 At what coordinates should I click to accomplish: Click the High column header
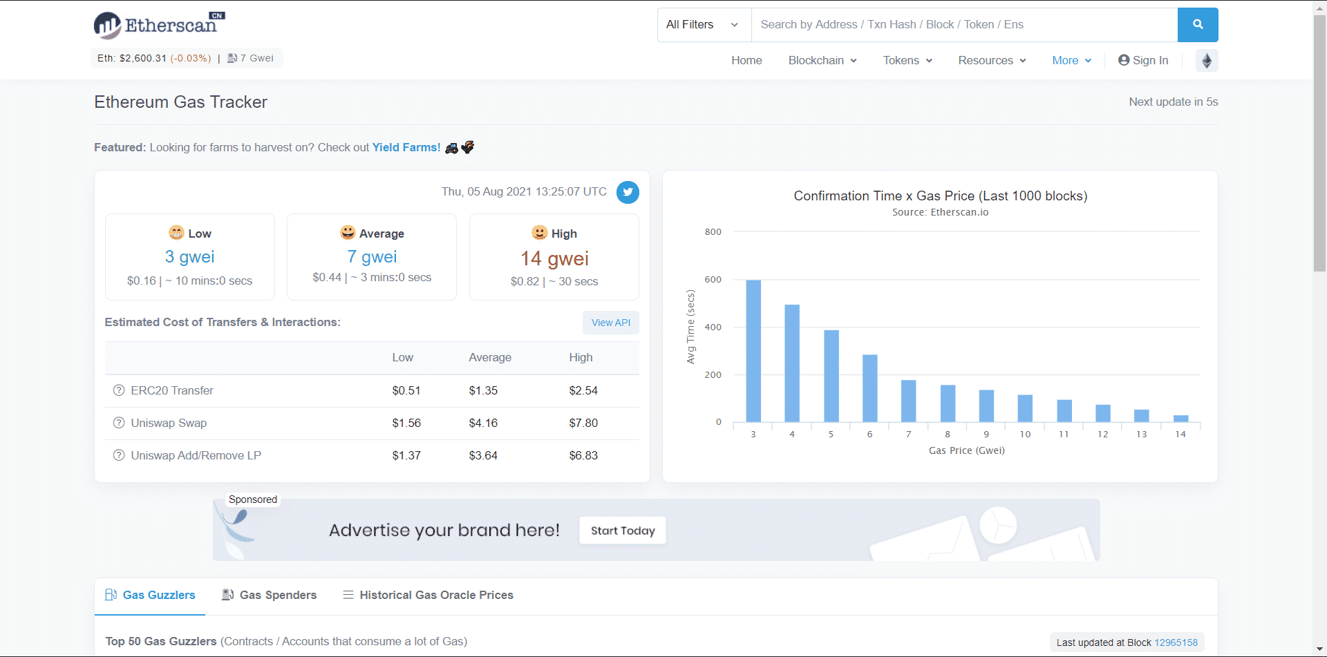[581, 357]
